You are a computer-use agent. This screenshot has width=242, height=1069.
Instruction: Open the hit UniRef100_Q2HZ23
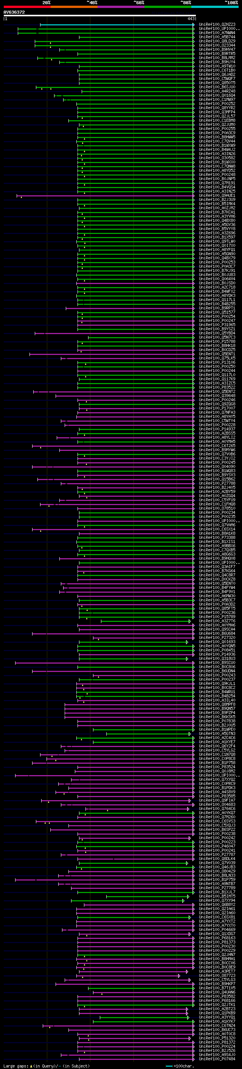click(217, 25)
